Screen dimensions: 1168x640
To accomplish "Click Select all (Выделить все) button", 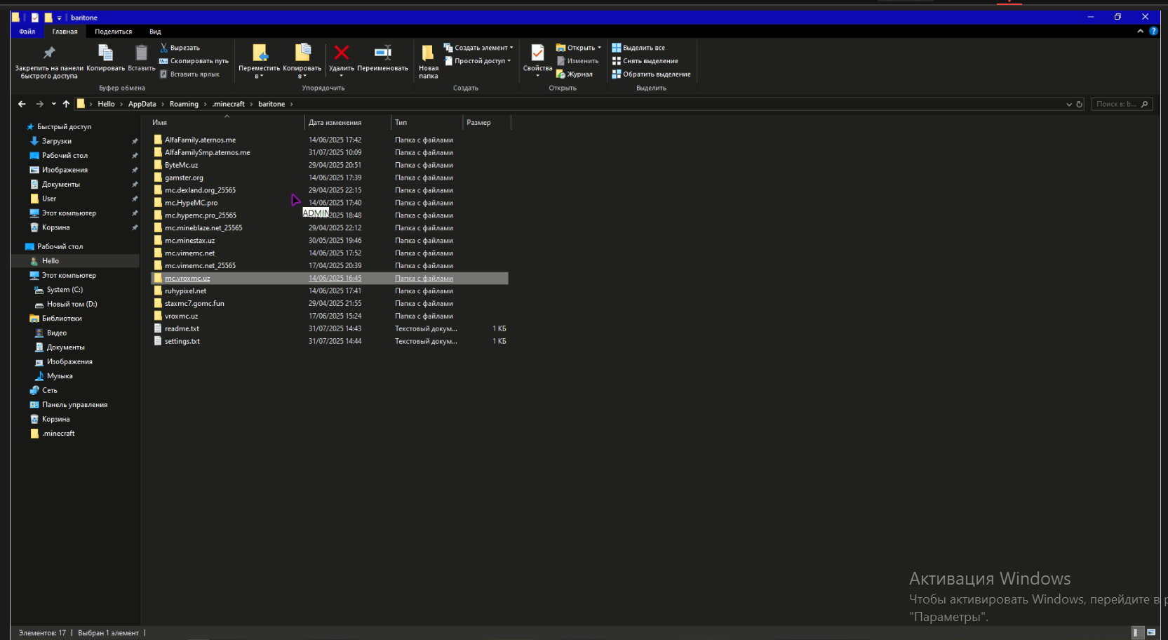I will coord(639,48).
